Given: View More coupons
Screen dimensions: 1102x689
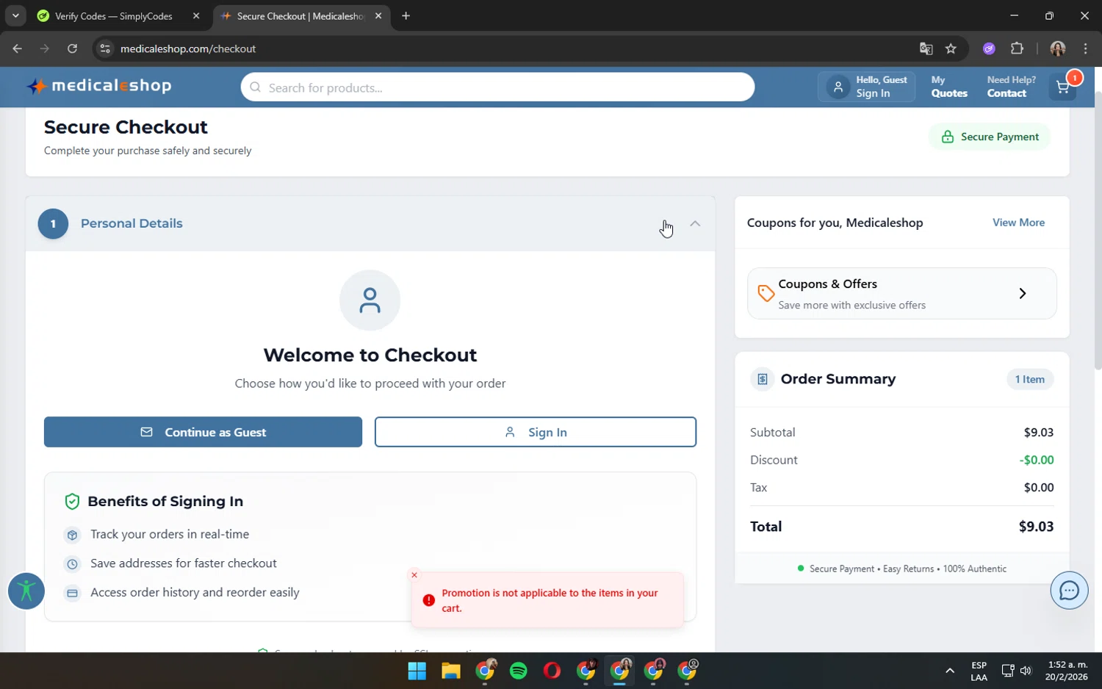Looking at the screenshot, I should coord(1018,223).
